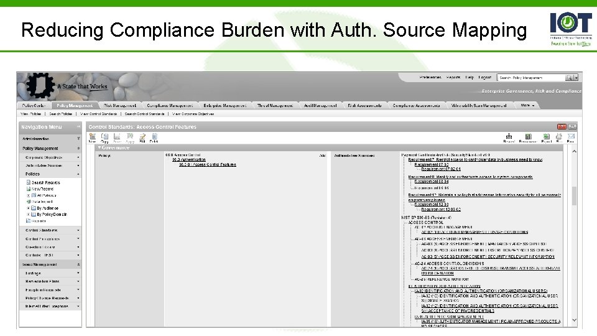Click the Reports icon in the Policies list
The width and height of the screenshot is (597, 336).
(x=29, y=220)
